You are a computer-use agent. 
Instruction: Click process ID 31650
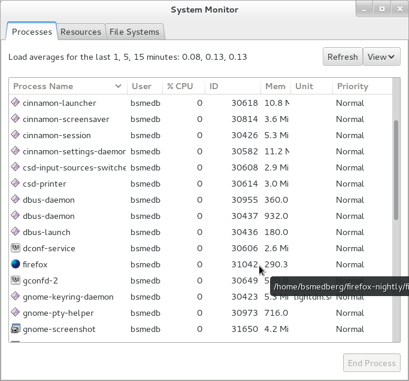245,329
